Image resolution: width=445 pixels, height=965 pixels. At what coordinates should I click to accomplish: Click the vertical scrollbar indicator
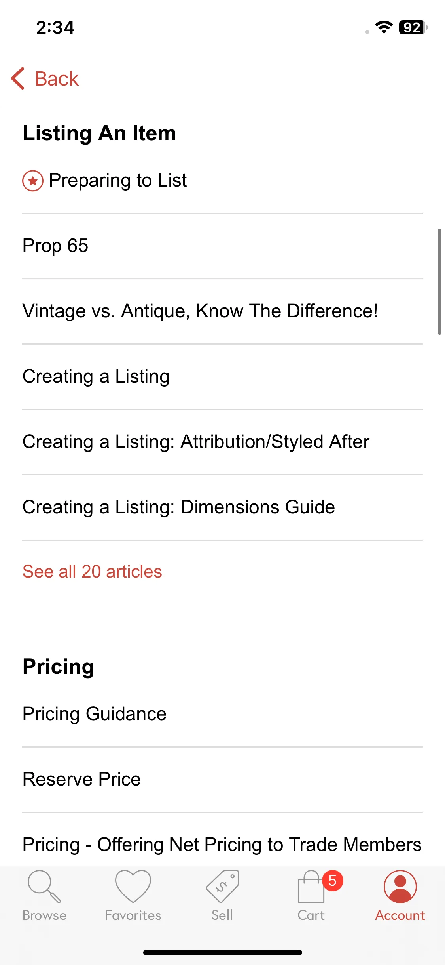coord(439,282)
